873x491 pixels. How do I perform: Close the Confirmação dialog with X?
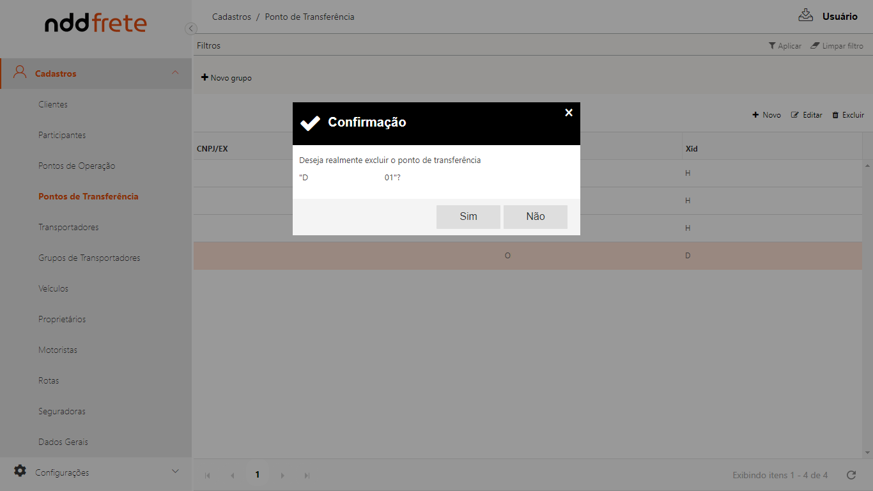[569, 113]
